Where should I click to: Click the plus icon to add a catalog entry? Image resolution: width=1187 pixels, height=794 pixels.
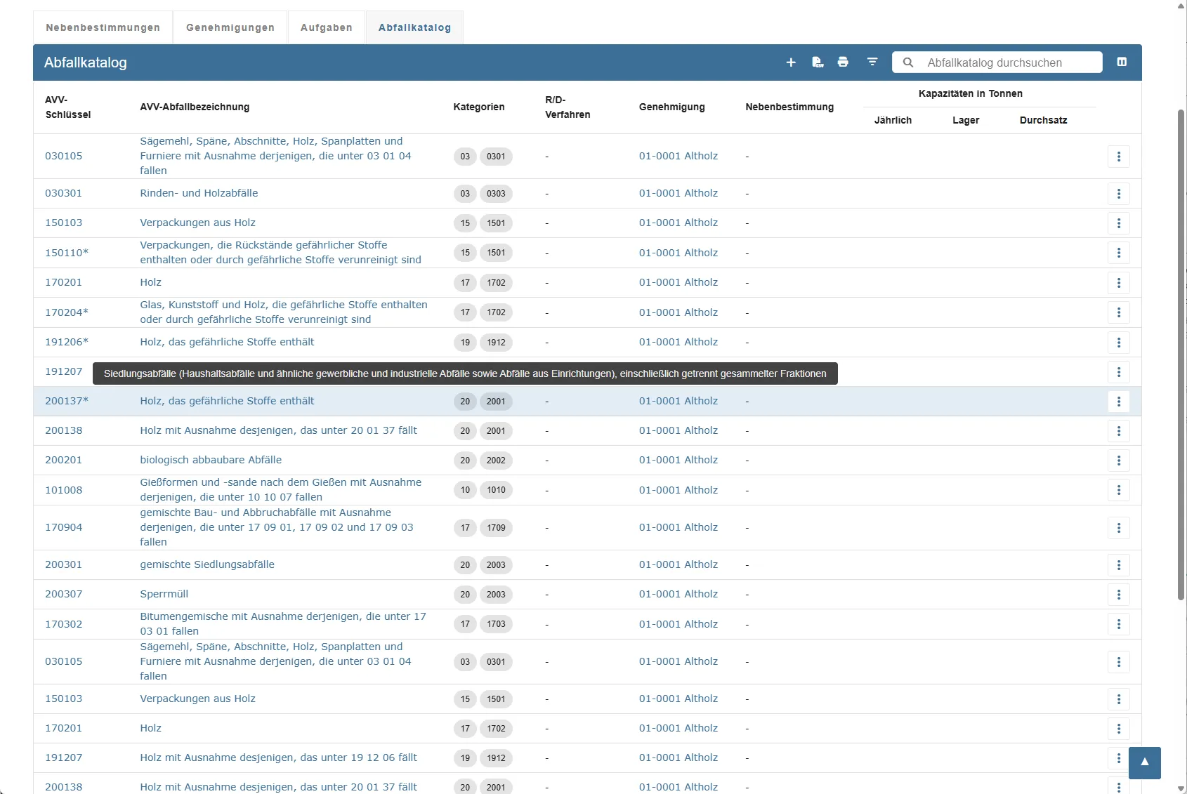(x=791, y=62)
